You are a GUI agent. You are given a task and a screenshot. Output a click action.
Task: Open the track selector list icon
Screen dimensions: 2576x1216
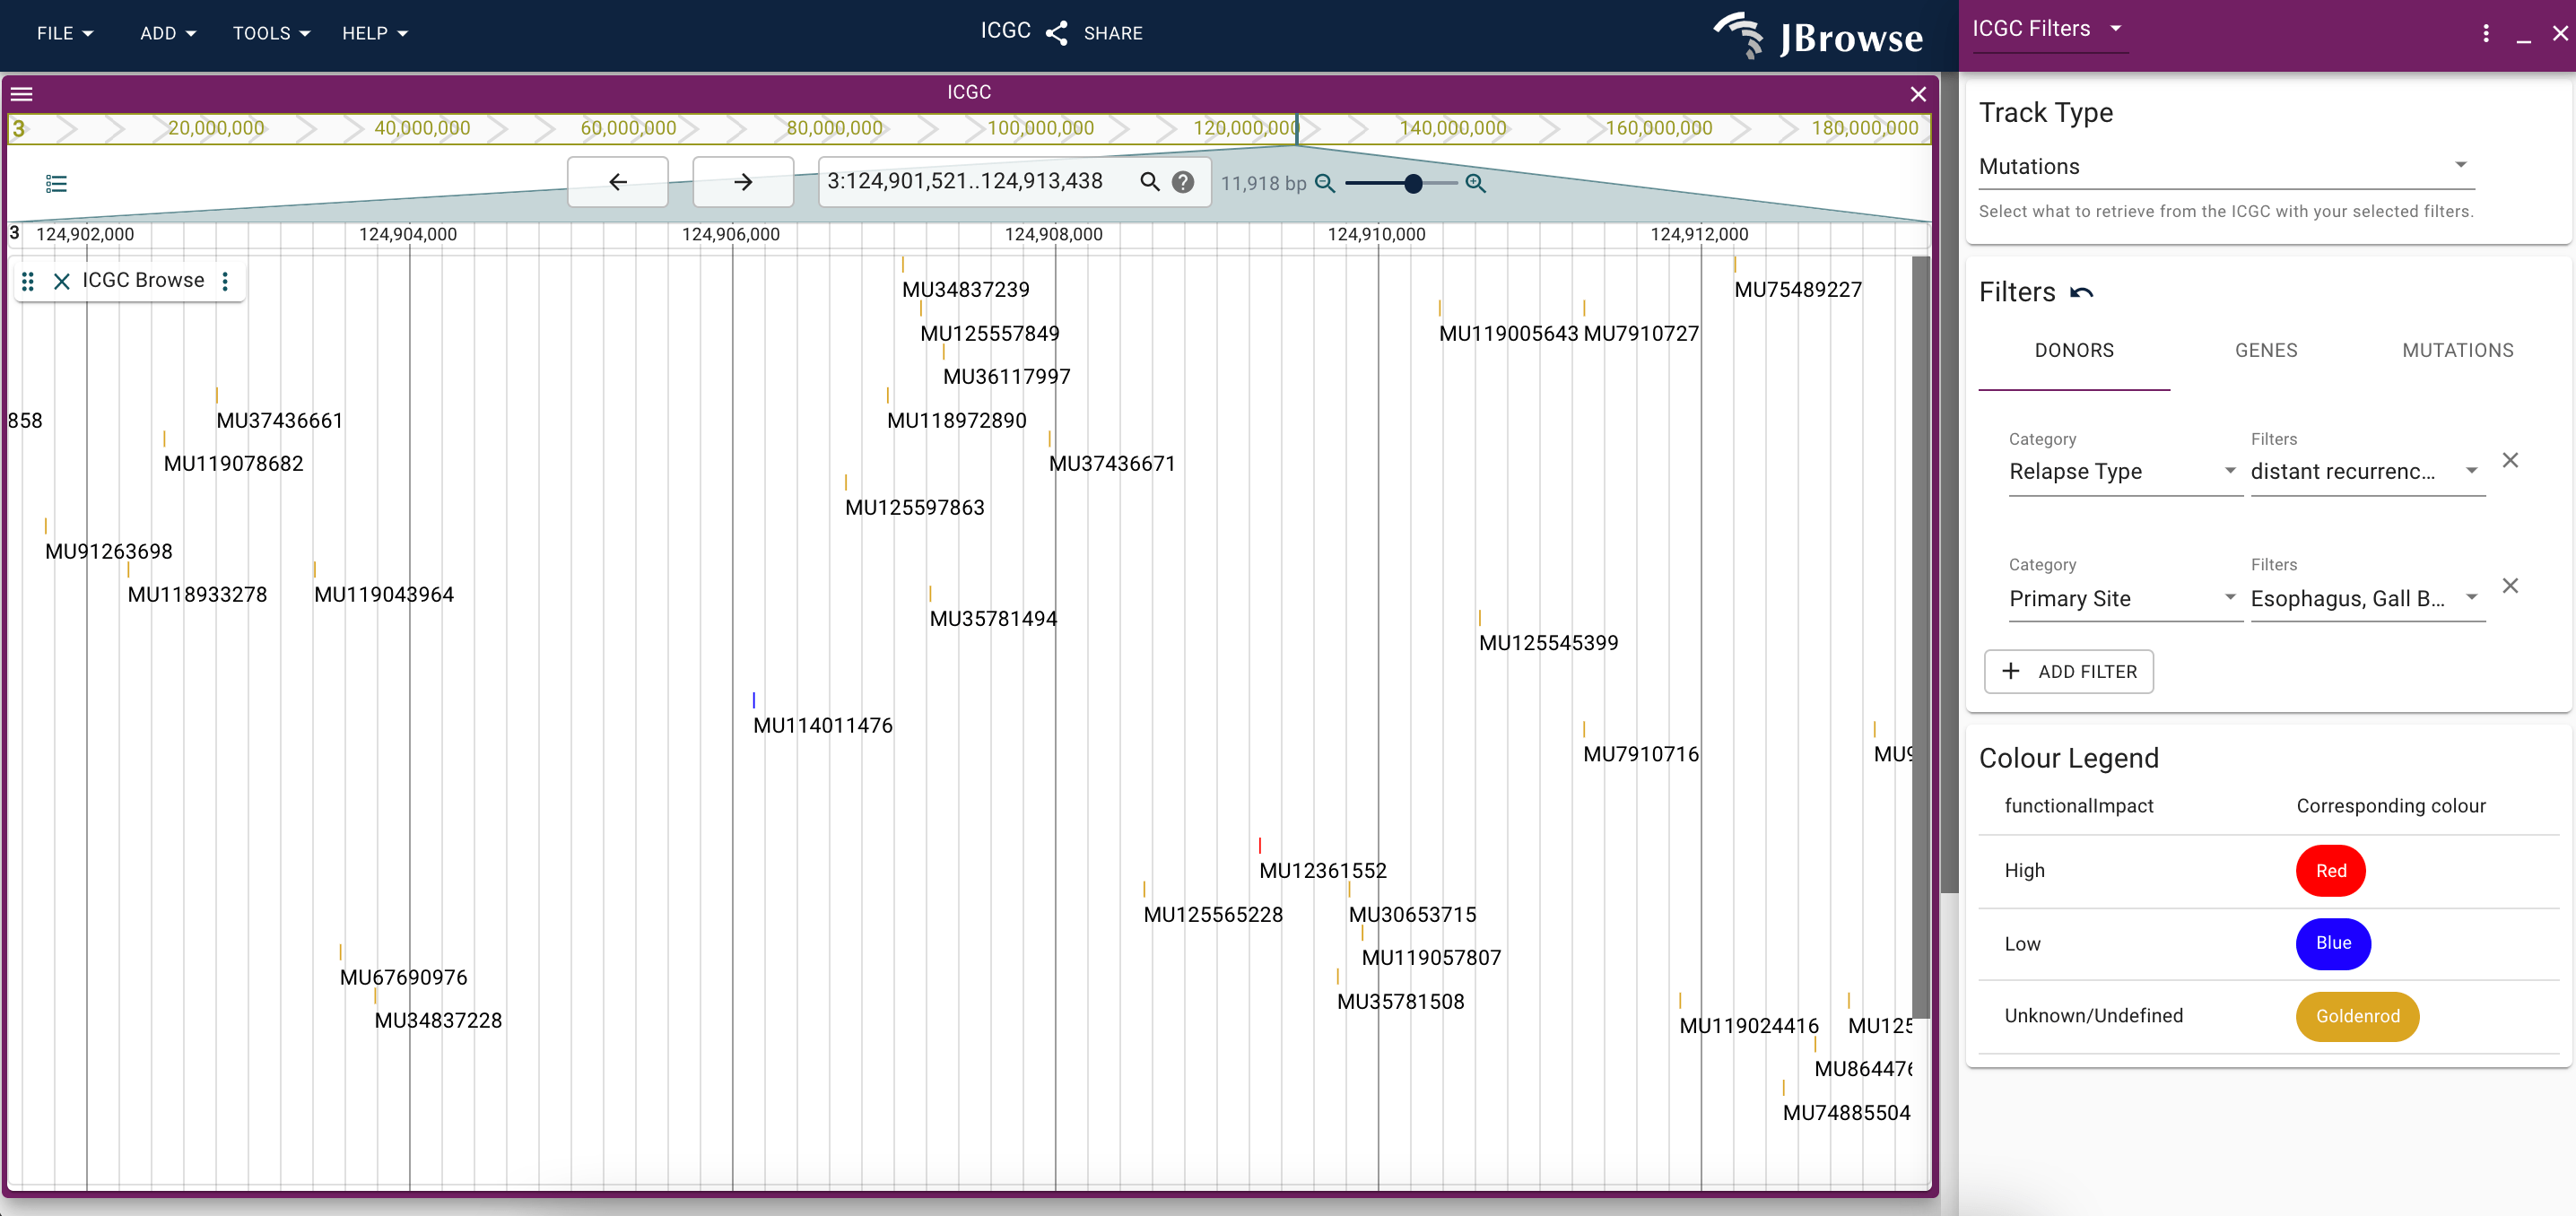click(56, 183)
